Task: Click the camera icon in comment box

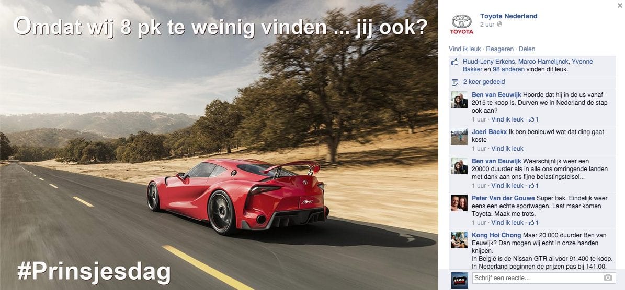Action: tap(608, 277)
